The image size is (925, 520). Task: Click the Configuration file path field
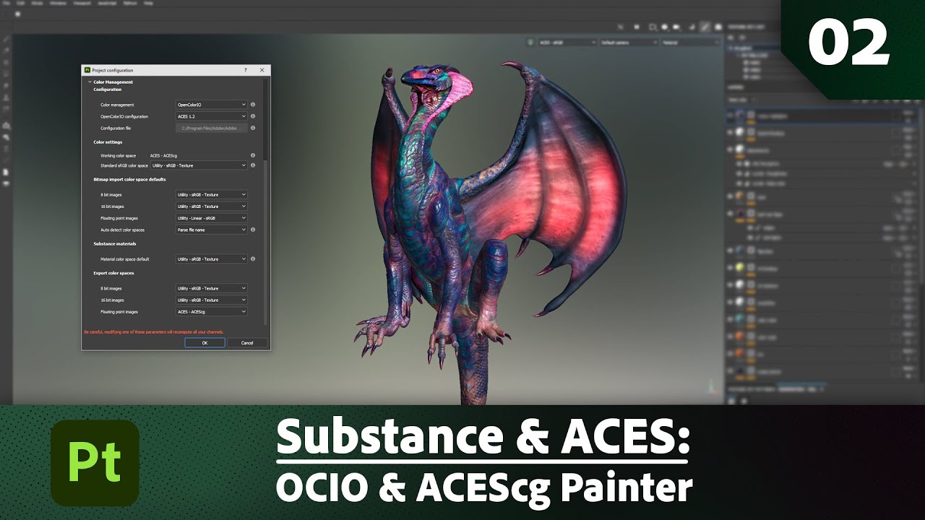[x=211, y=128]
